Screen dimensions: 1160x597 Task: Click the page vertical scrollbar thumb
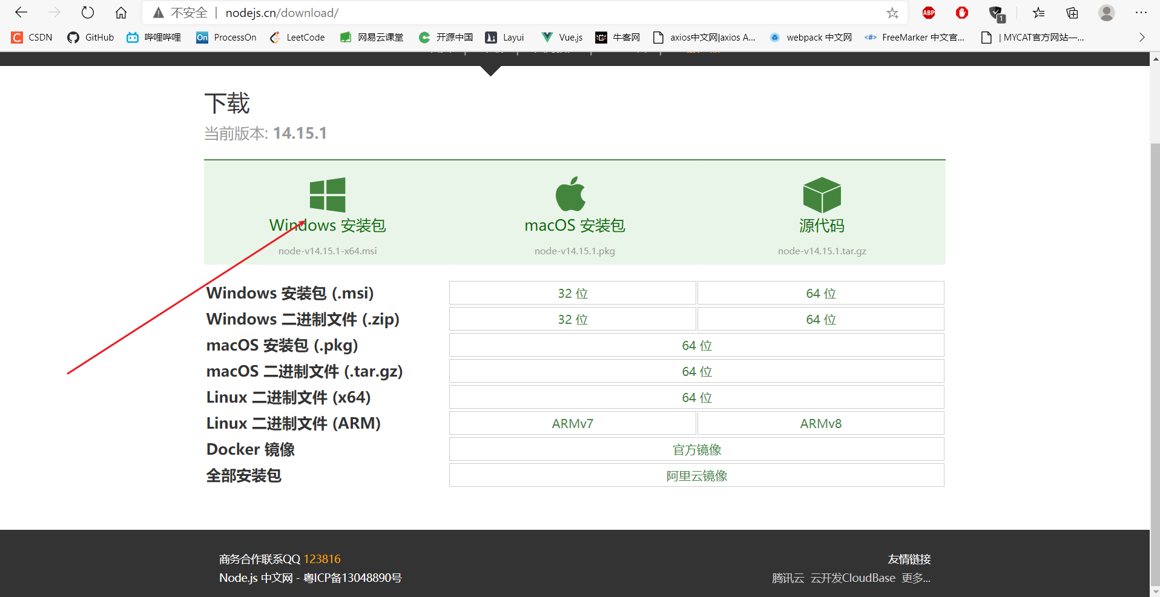click(x=1155, y=363)
